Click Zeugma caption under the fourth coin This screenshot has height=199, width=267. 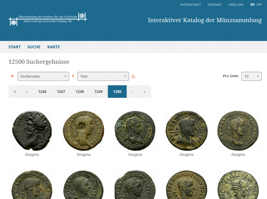click(x=187, y=155)
